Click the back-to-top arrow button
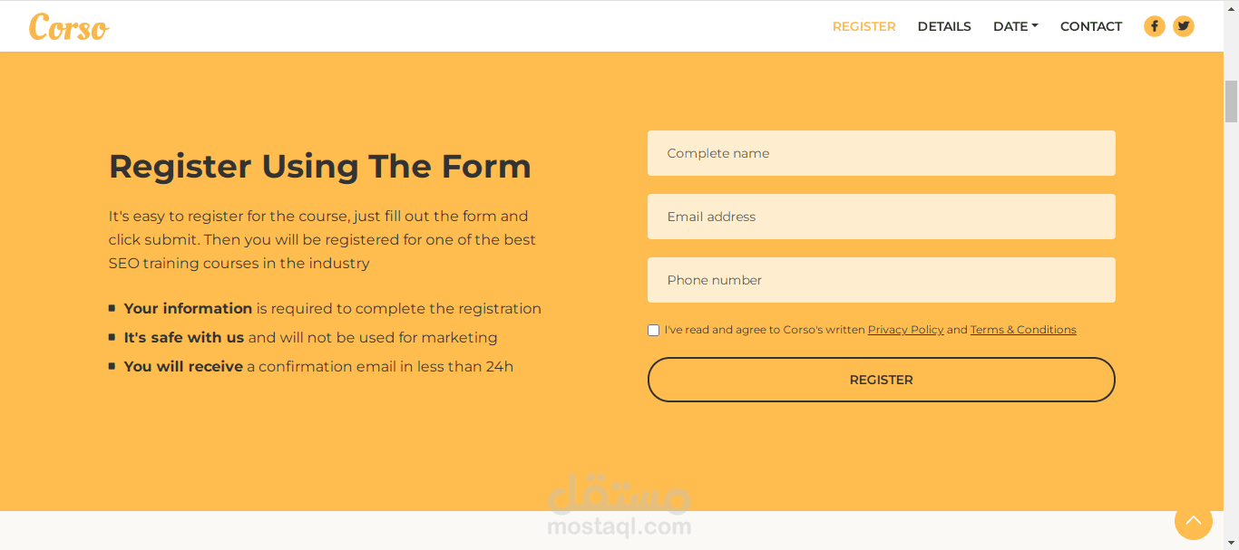Viewport: 1239px width, 550px height. 1193,520
